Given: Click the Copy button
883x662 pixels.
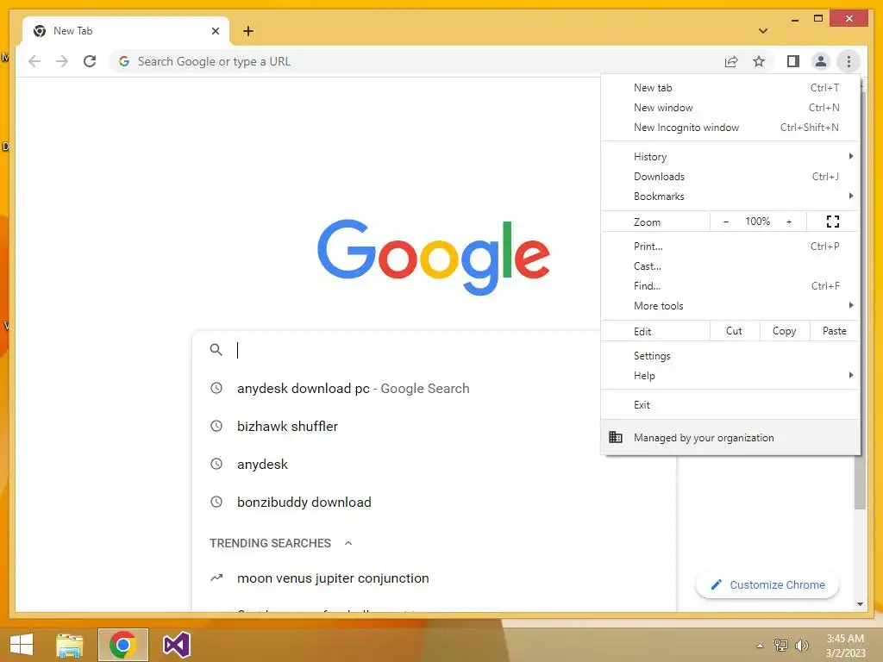Looking at the screenshot, I should pos(785,331).
